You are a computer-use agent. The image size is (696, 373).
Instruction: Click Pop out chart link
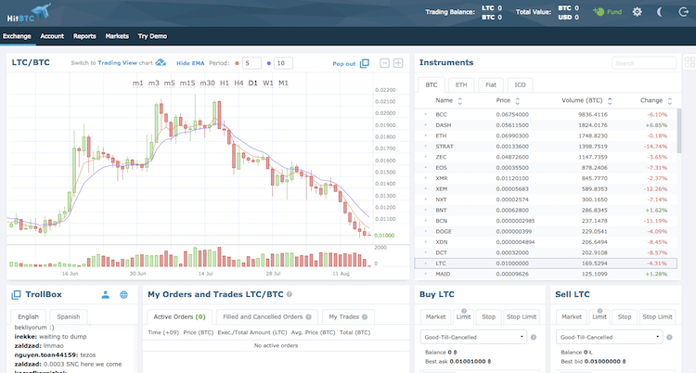tap(344, 63)
